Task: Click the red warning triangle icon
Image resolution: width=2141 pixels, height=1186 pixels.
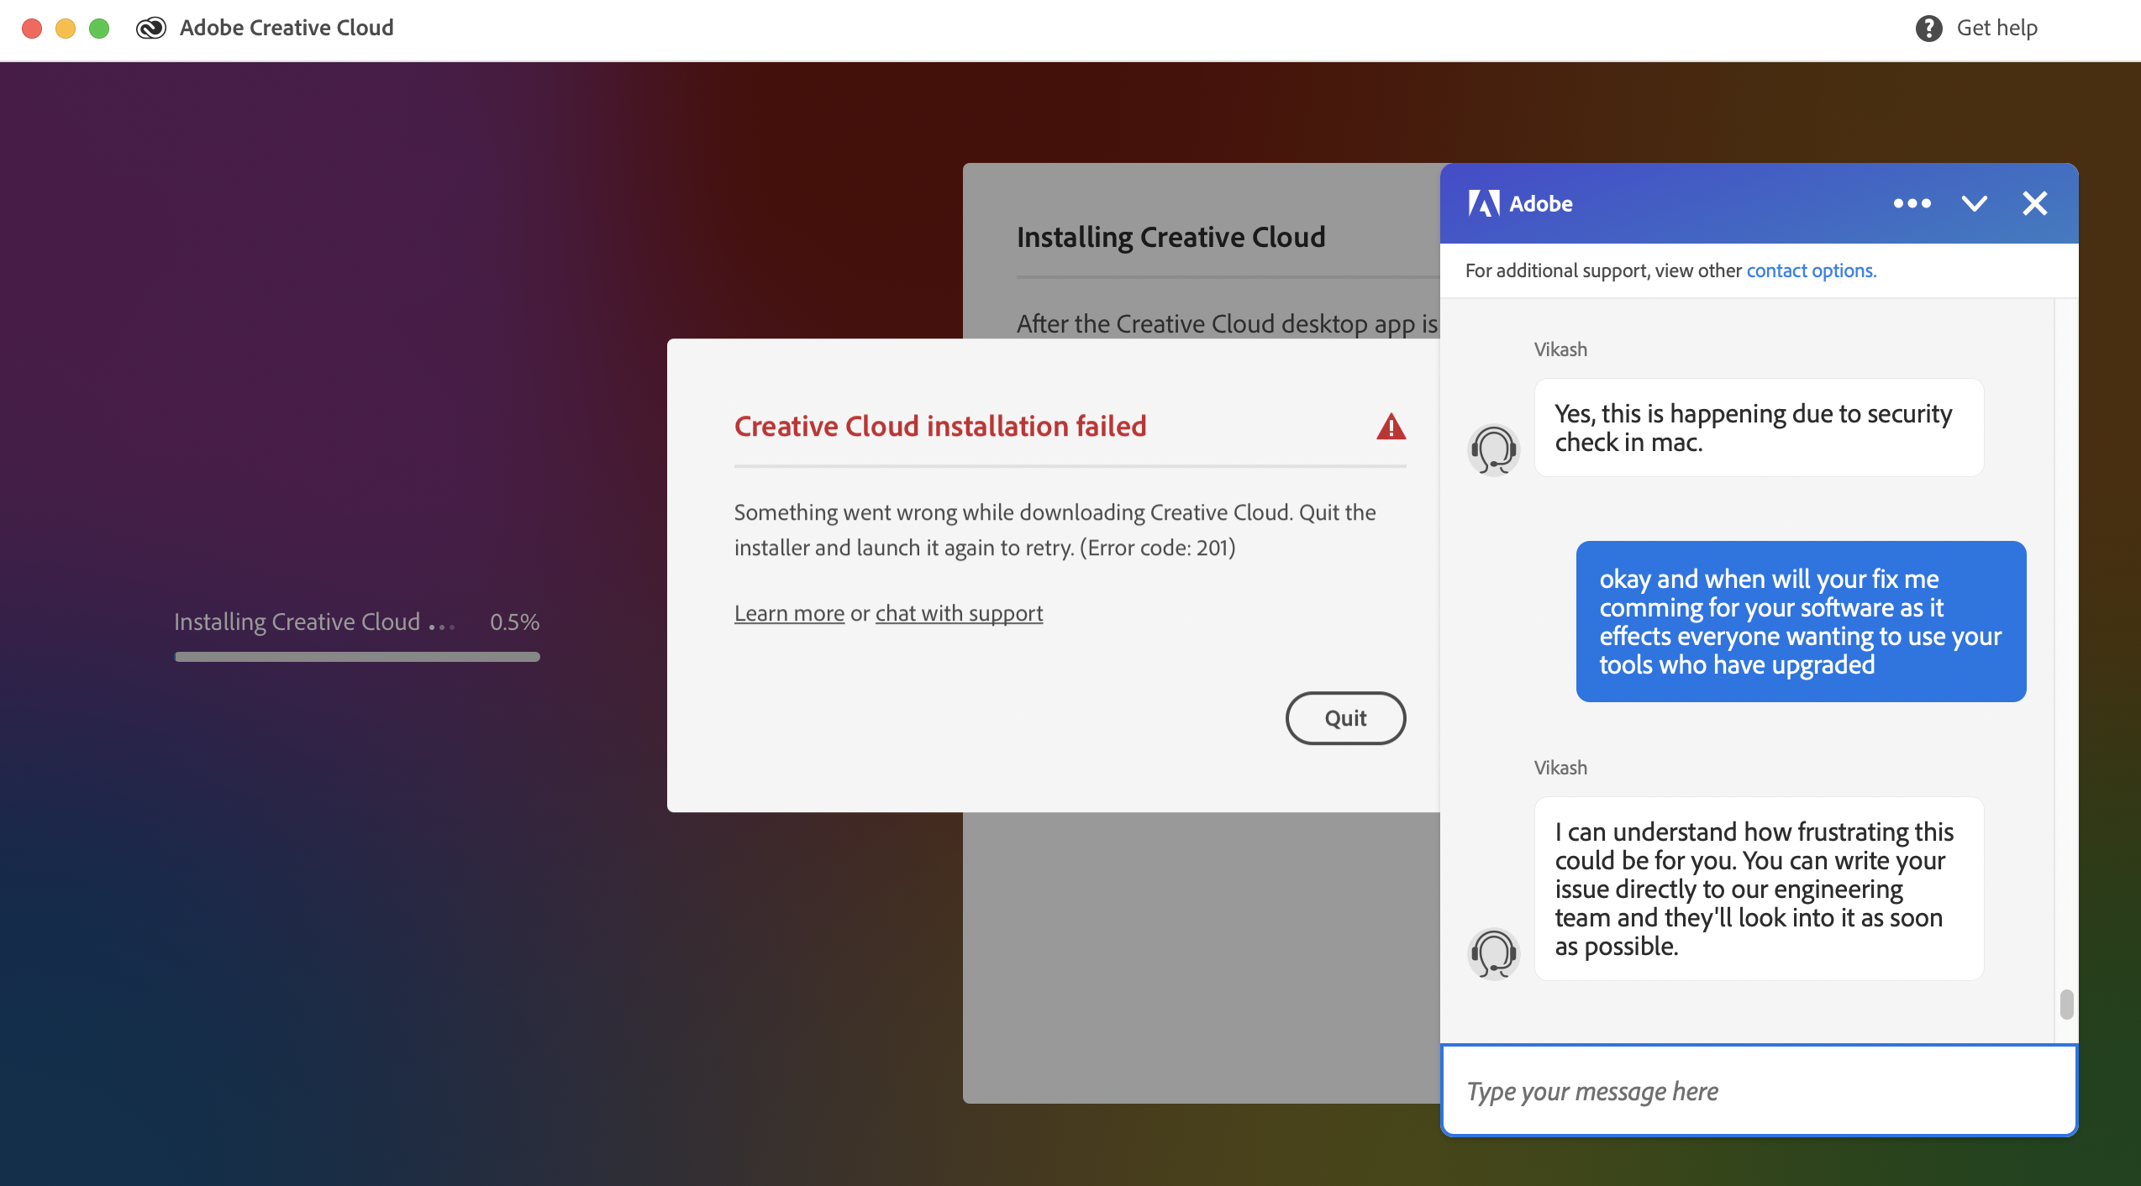Action: tap(1391, 427)
